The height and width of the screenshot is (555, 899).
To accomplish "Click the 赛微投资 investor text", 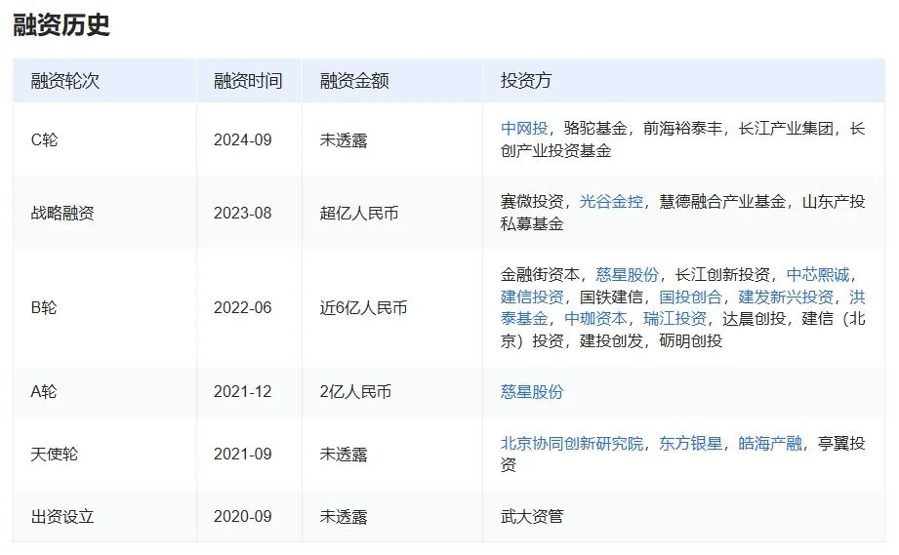I will click(532, 202).
